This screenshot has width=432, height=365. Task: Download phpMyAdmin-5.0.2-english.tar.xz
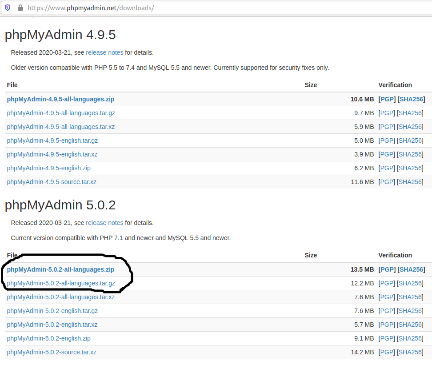click(x=52, y=325)
